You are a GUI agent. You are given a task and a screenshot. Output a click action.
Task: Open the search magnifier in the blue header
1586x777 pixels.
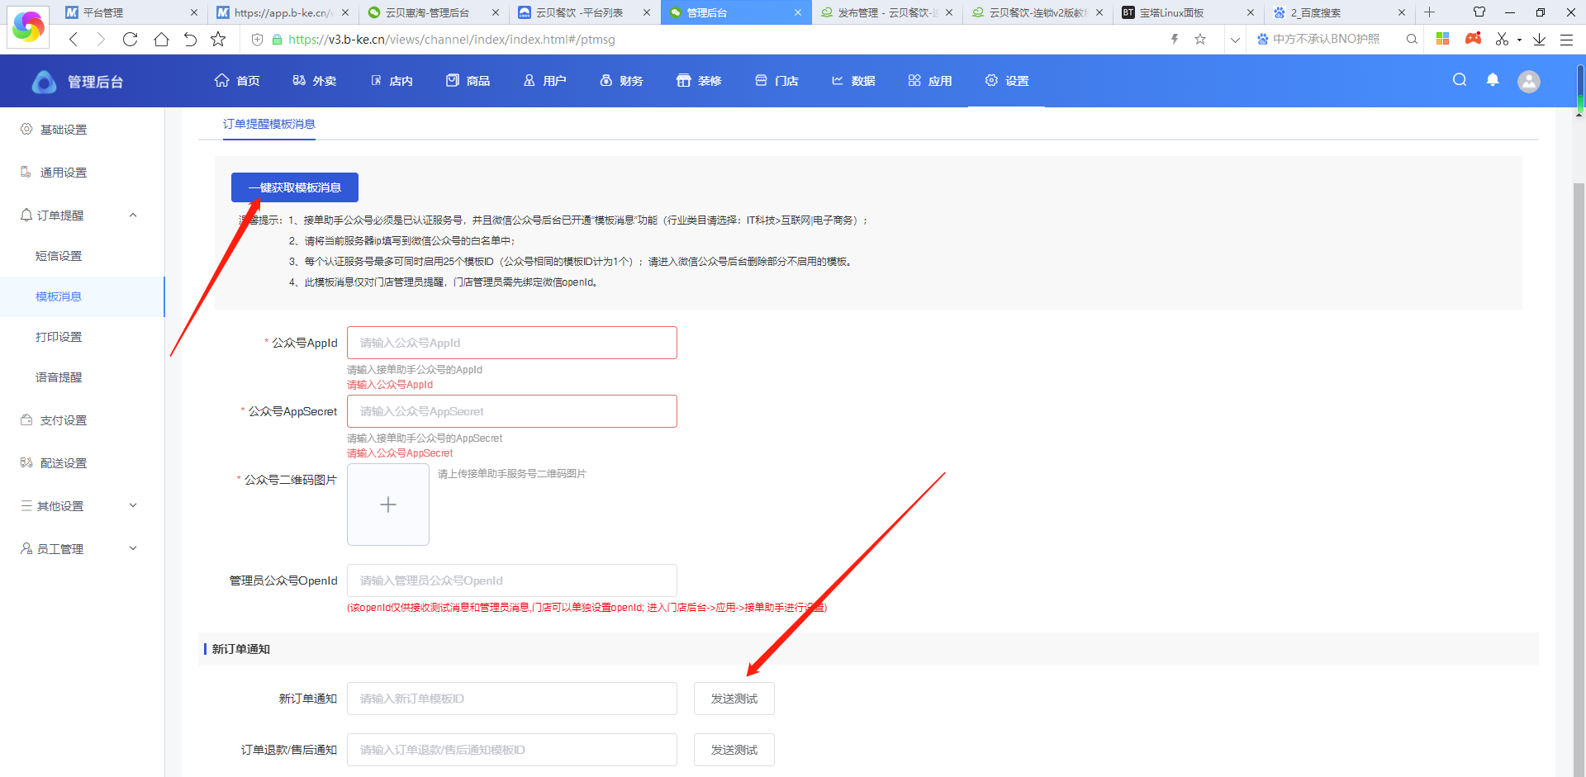click(x=1460, y=80)
